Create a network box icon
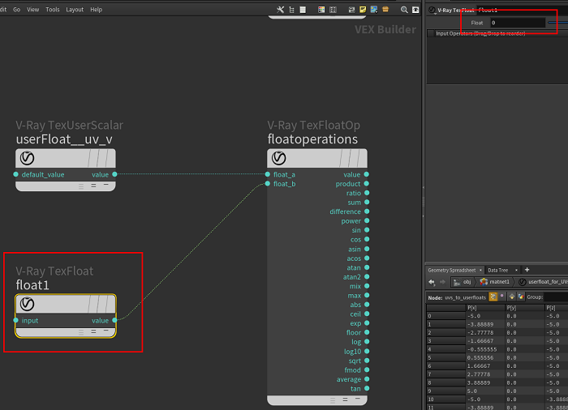568x410 pixels. pos(385,10)
